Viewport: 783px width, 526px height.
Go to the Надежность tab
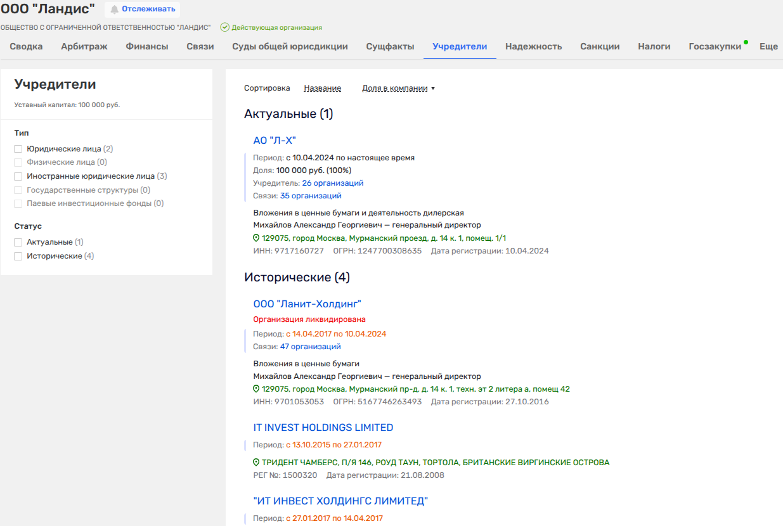pos(533,46)
